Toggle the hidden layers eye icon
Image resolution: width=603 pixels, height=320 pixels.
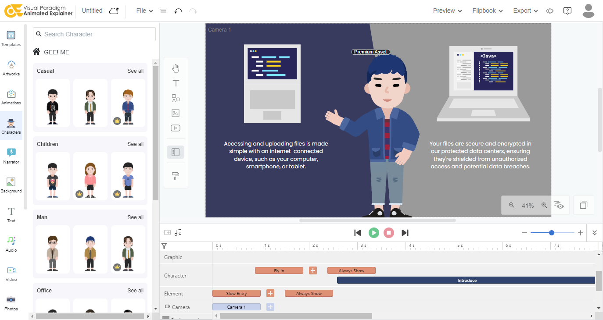coord(559,205)
